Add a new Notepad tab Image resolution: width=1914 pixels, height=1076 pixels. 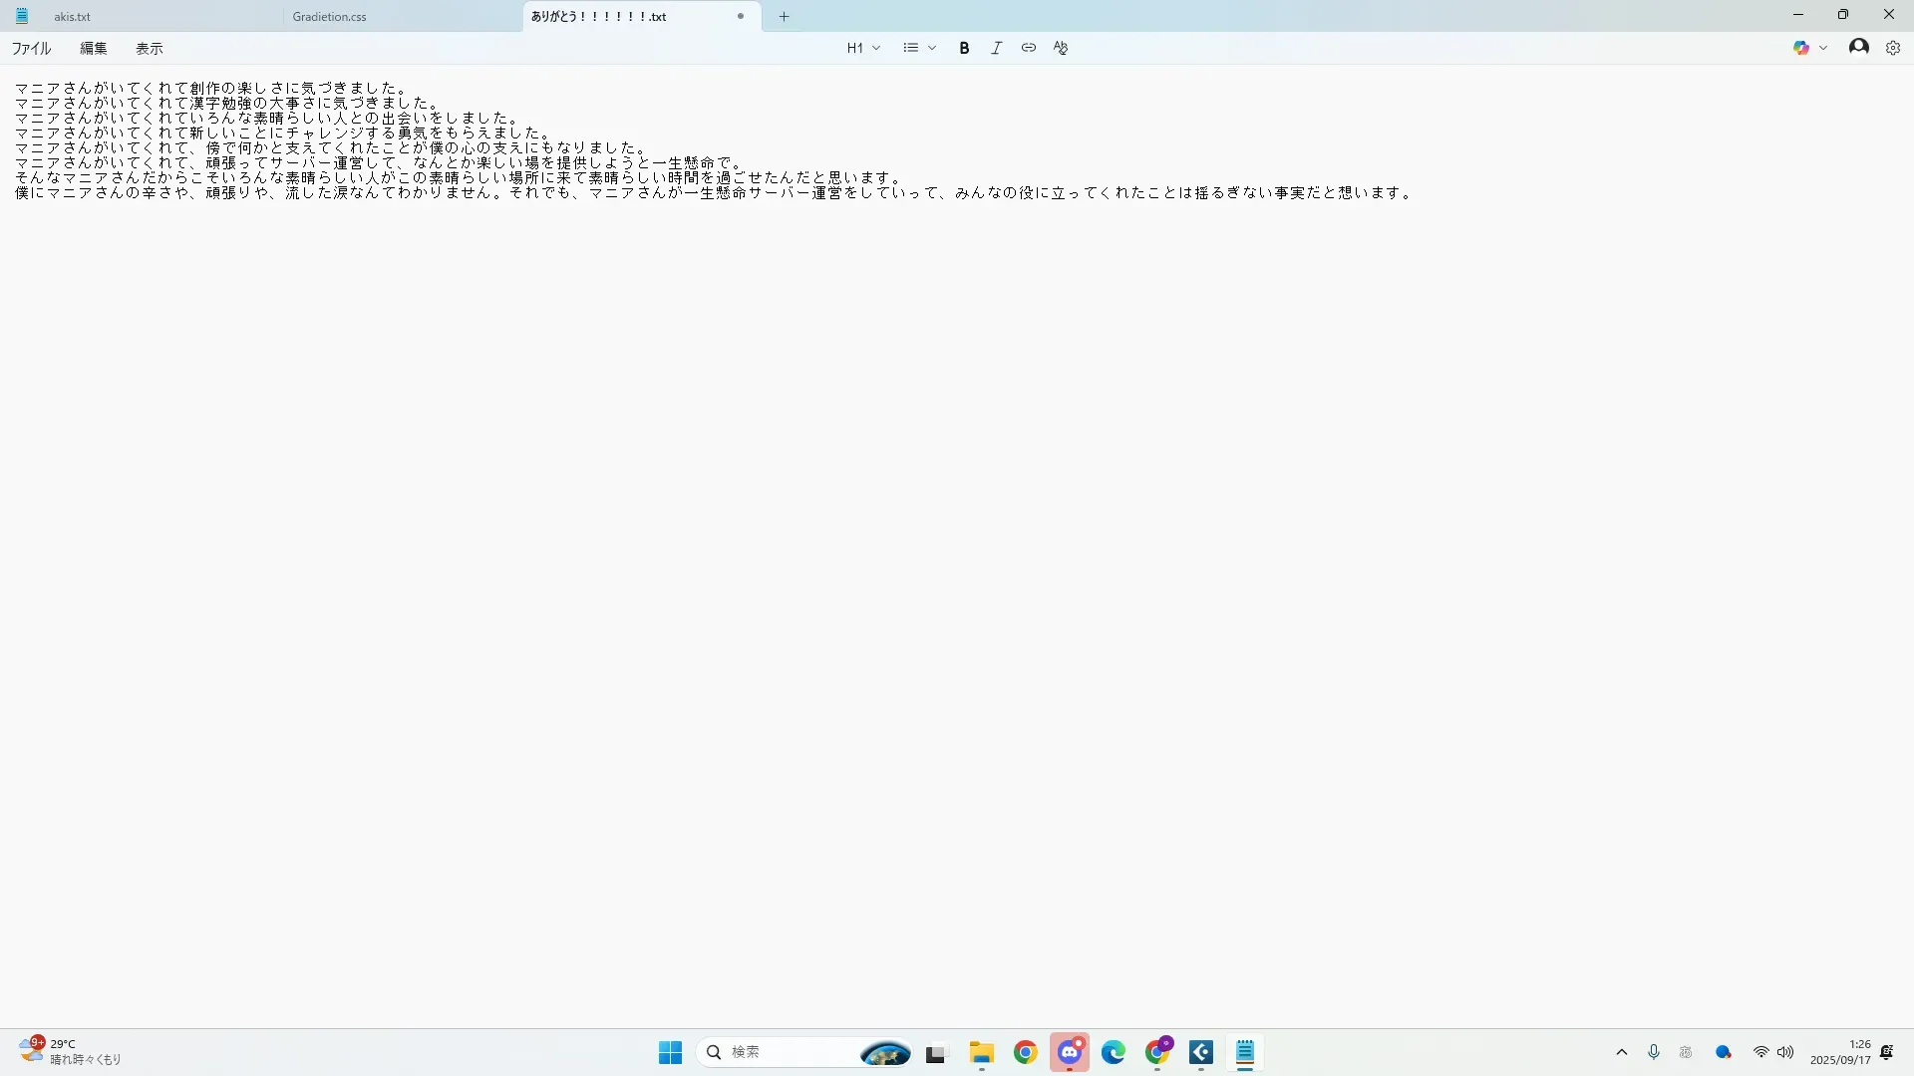784,16
